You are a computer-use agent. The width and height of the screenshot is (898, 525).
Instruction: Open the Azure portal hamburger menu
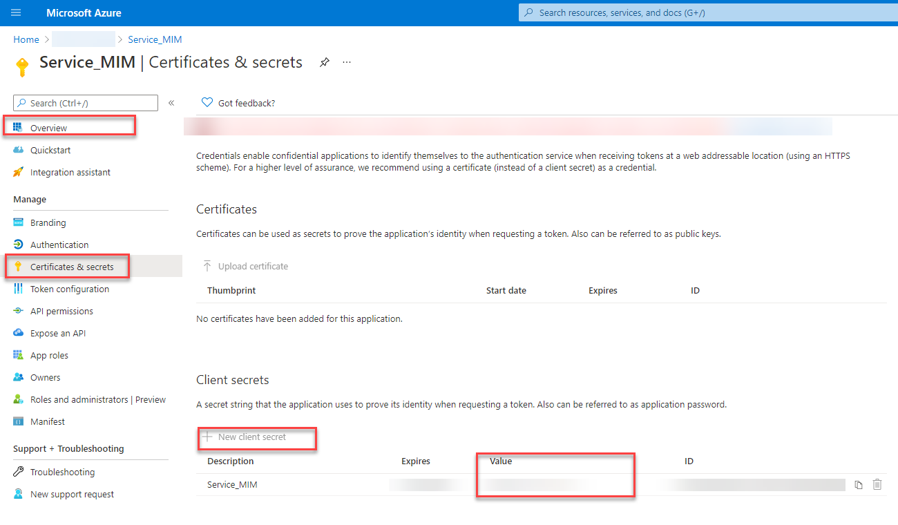16,13
